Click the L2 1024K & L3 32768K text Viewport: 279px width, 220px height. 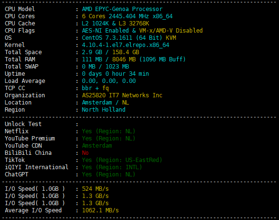tap(116, 23)
